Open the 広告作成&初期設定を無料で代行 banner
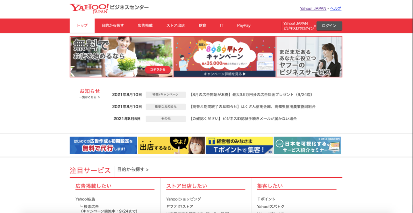This screenshot has height=213, width=413. point(103,145)
